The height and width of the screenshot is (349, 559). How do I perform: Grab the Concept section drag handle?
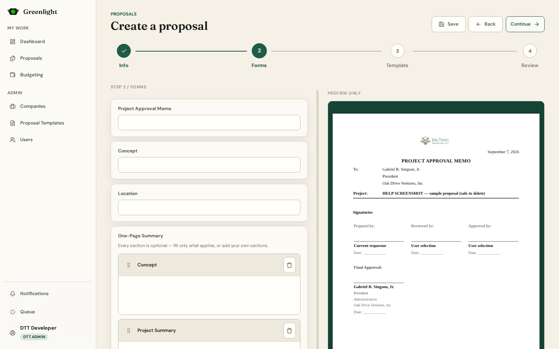point(129,265)
